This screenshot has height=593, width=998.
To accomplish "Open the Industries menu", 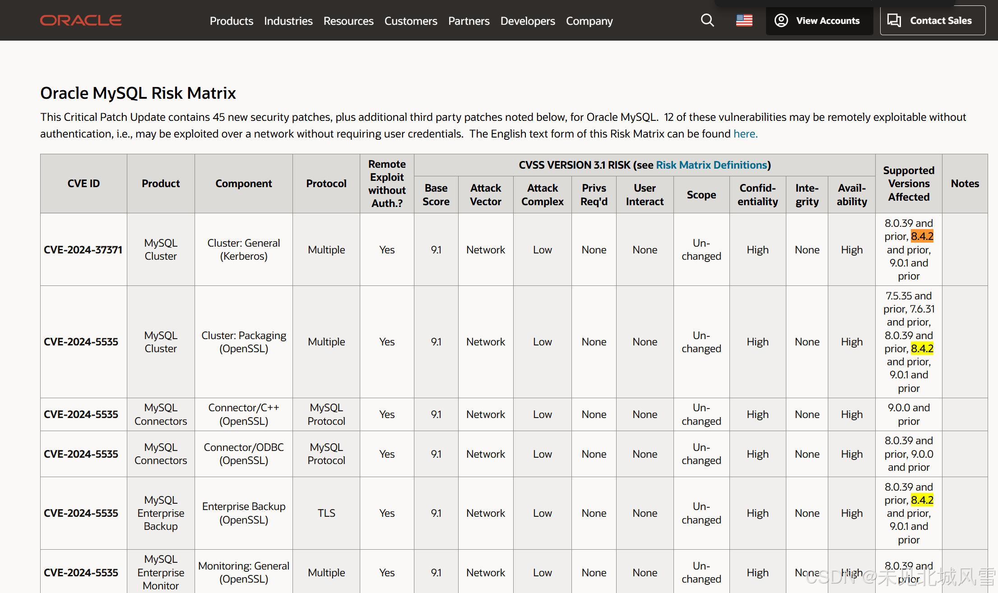I will coord(288,21).
